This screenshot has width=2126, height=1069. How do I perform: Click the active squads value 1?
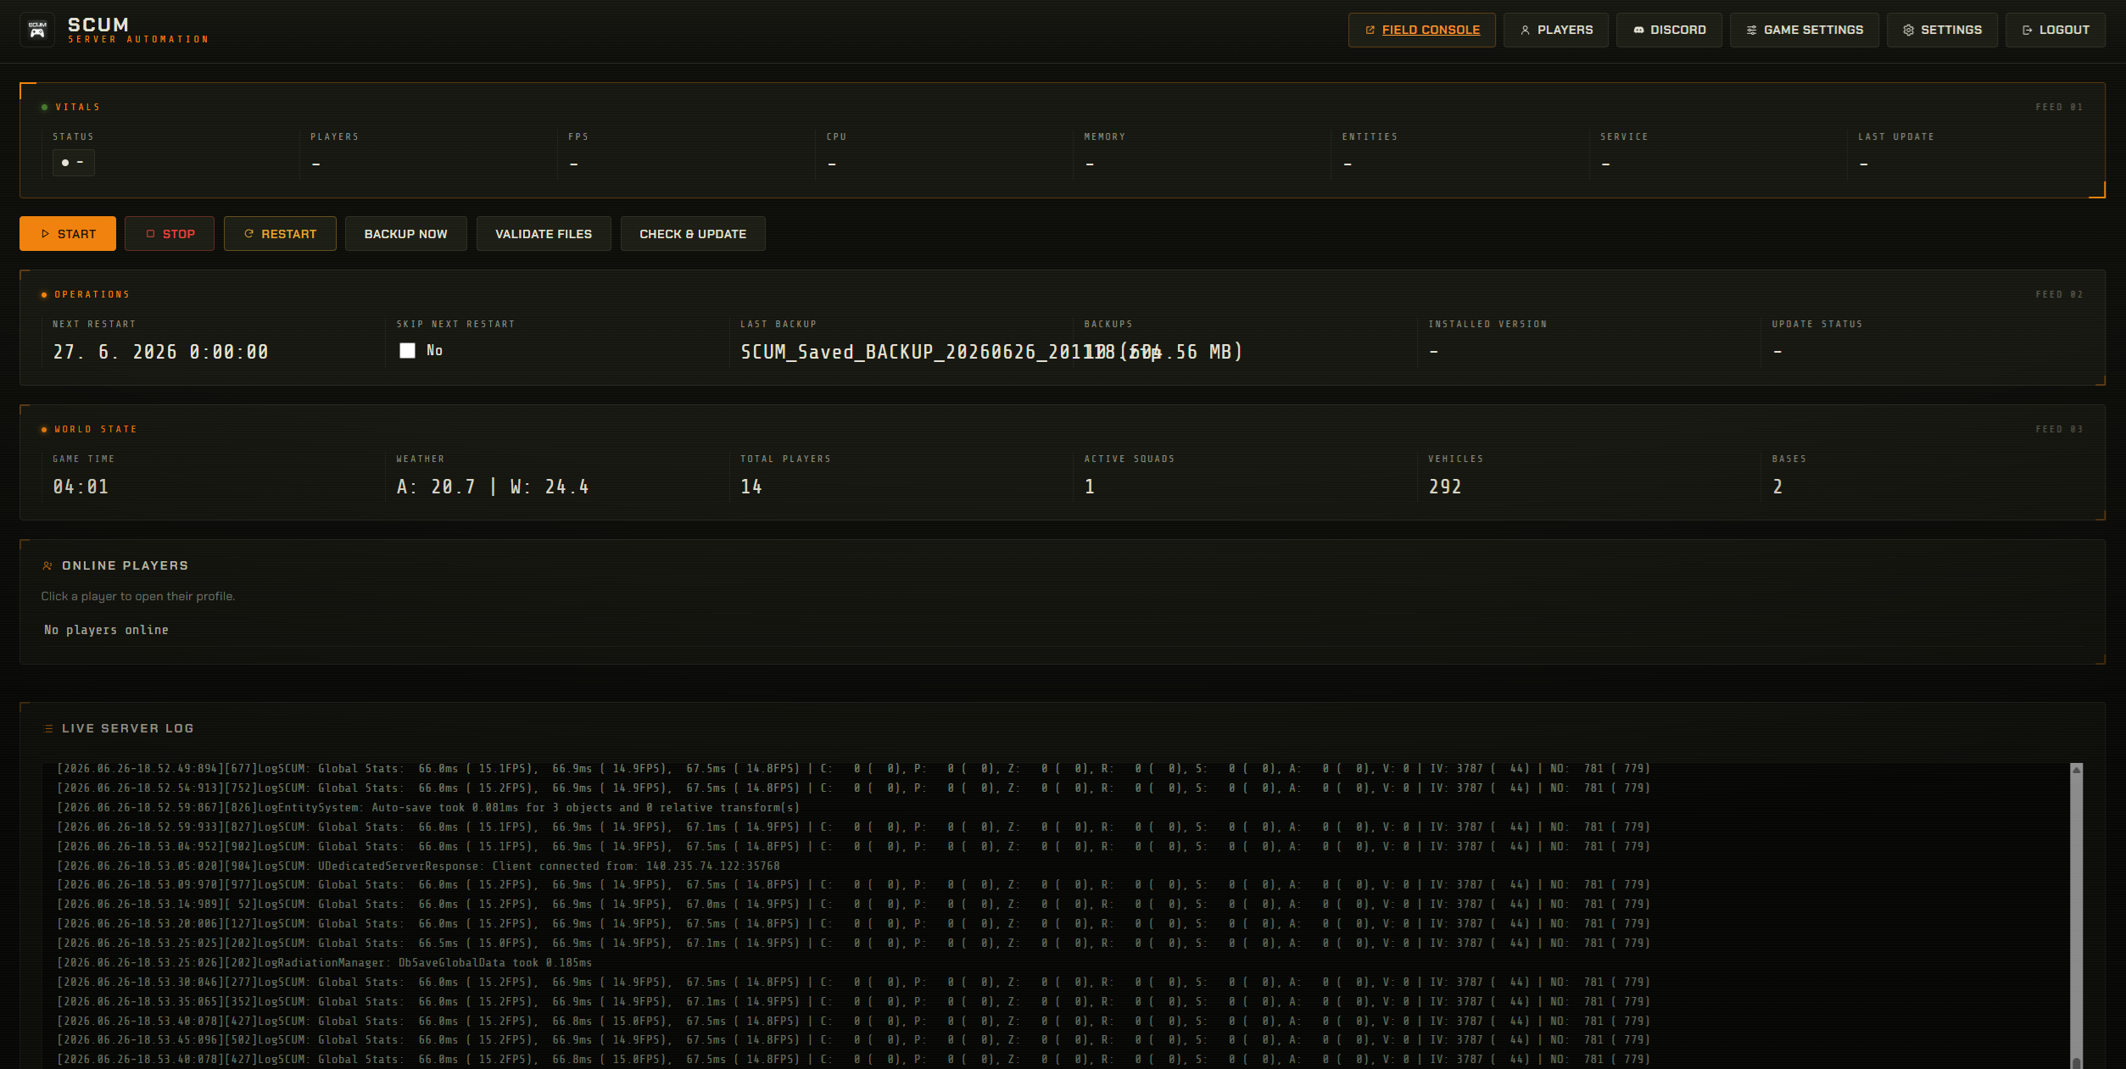click(x=1090, y=487)
